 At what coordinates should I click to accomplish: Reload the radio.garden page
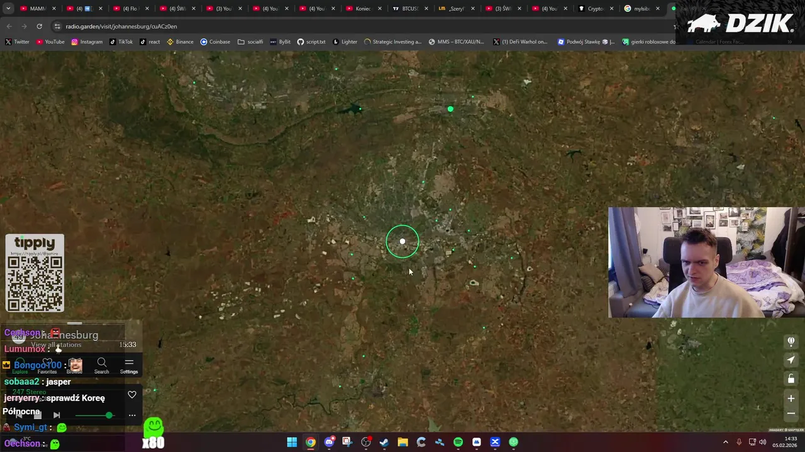click(39, 26)
